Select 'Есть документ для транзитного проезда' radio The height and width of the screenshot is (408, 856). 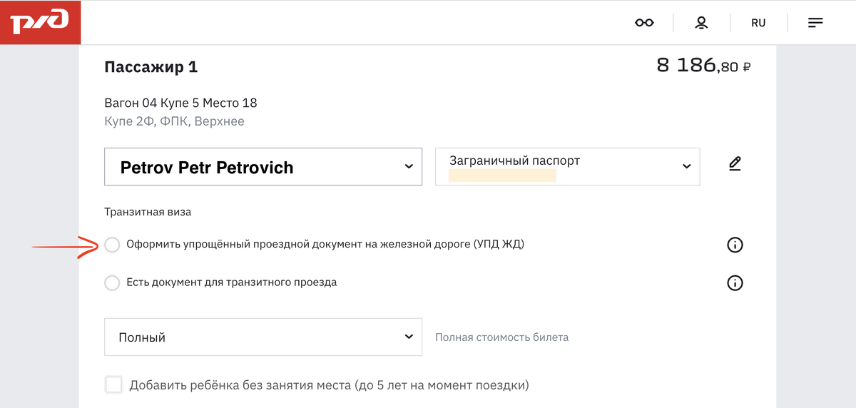point(112,282)
